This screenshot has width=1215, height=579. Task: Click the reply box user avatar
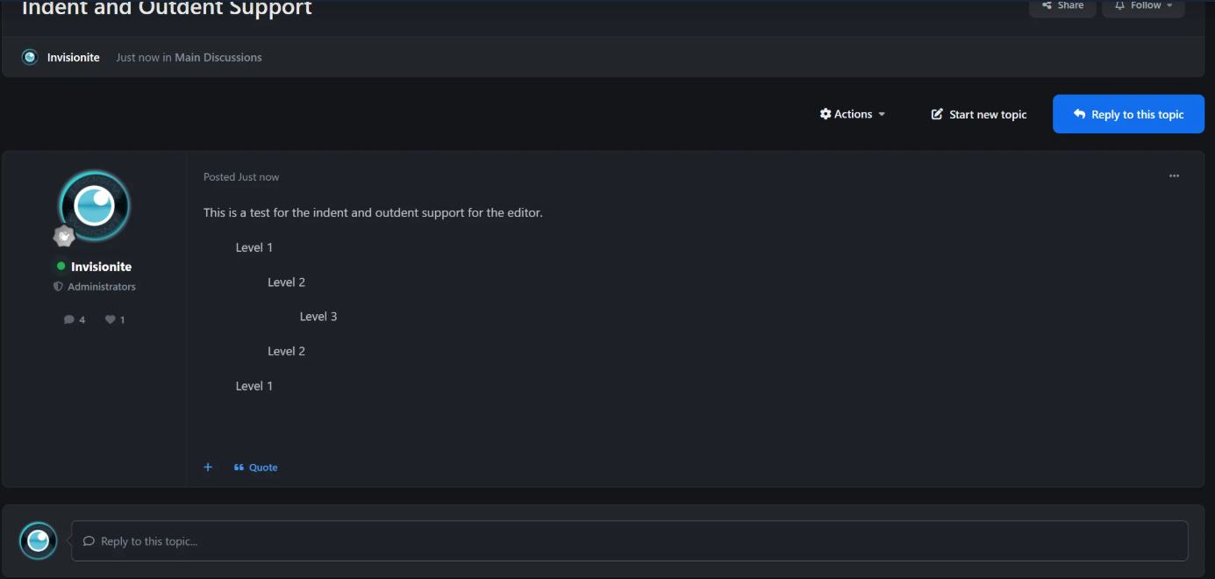(39, 541)
